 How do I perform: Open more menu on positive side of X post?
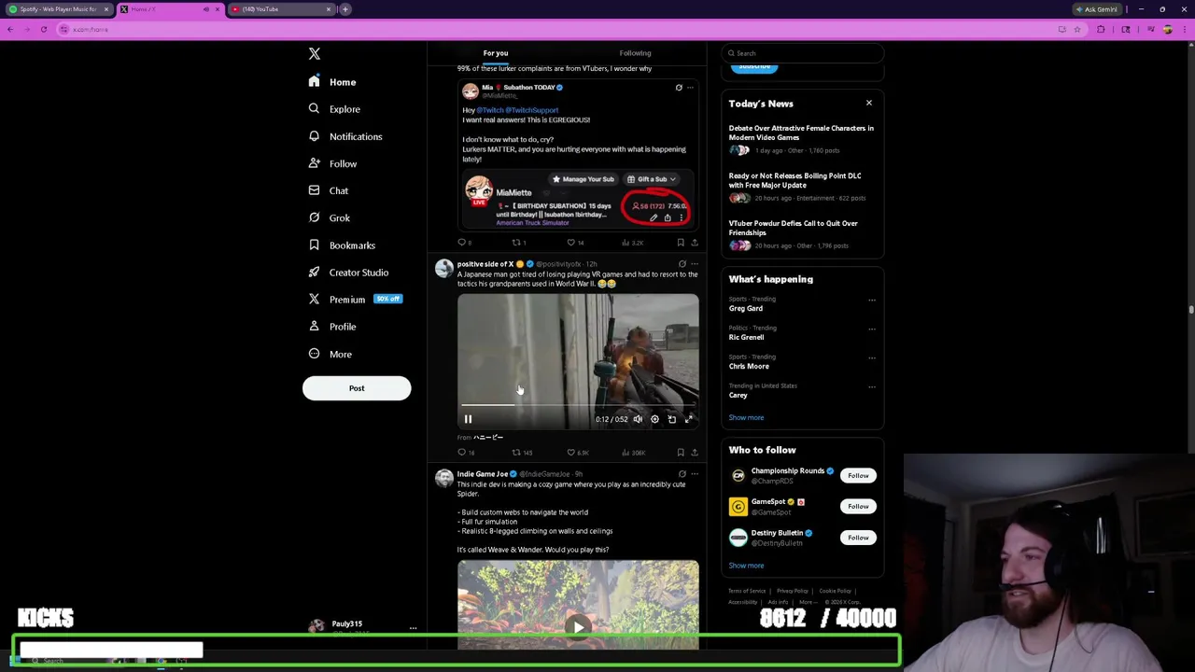694,264
